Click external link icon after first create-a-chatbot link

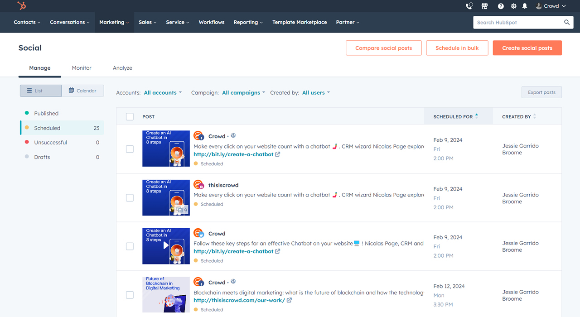click(x=277, y=154)
